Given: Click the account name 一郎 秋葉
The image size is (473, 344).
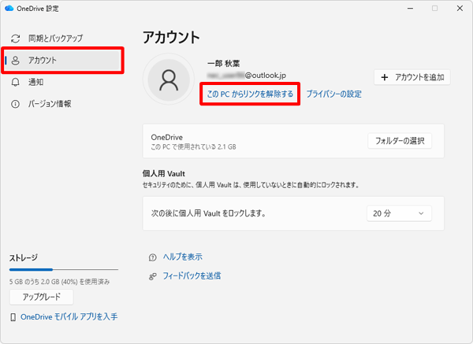Looking at the screenshot, I should point(224,64).
